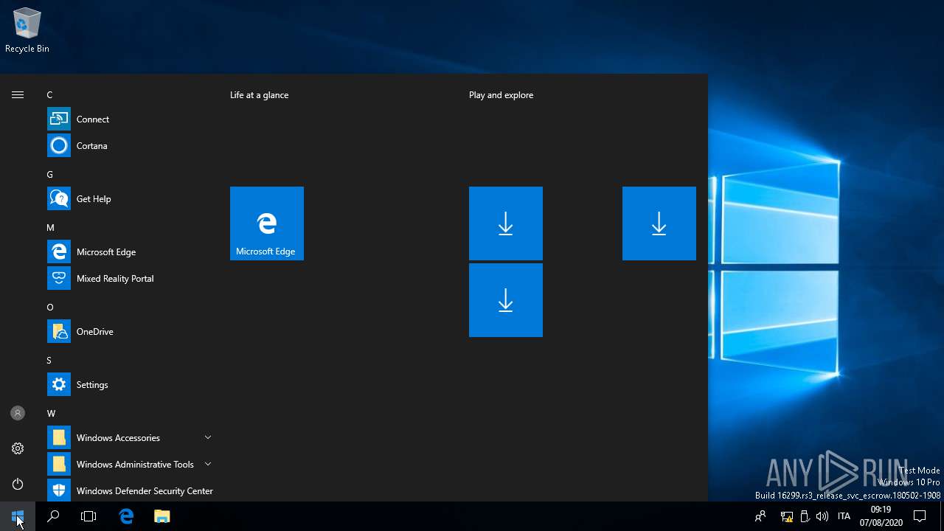944x531 pixels.
Task: Open Task View on the taskbar
Action: point(88,516)
